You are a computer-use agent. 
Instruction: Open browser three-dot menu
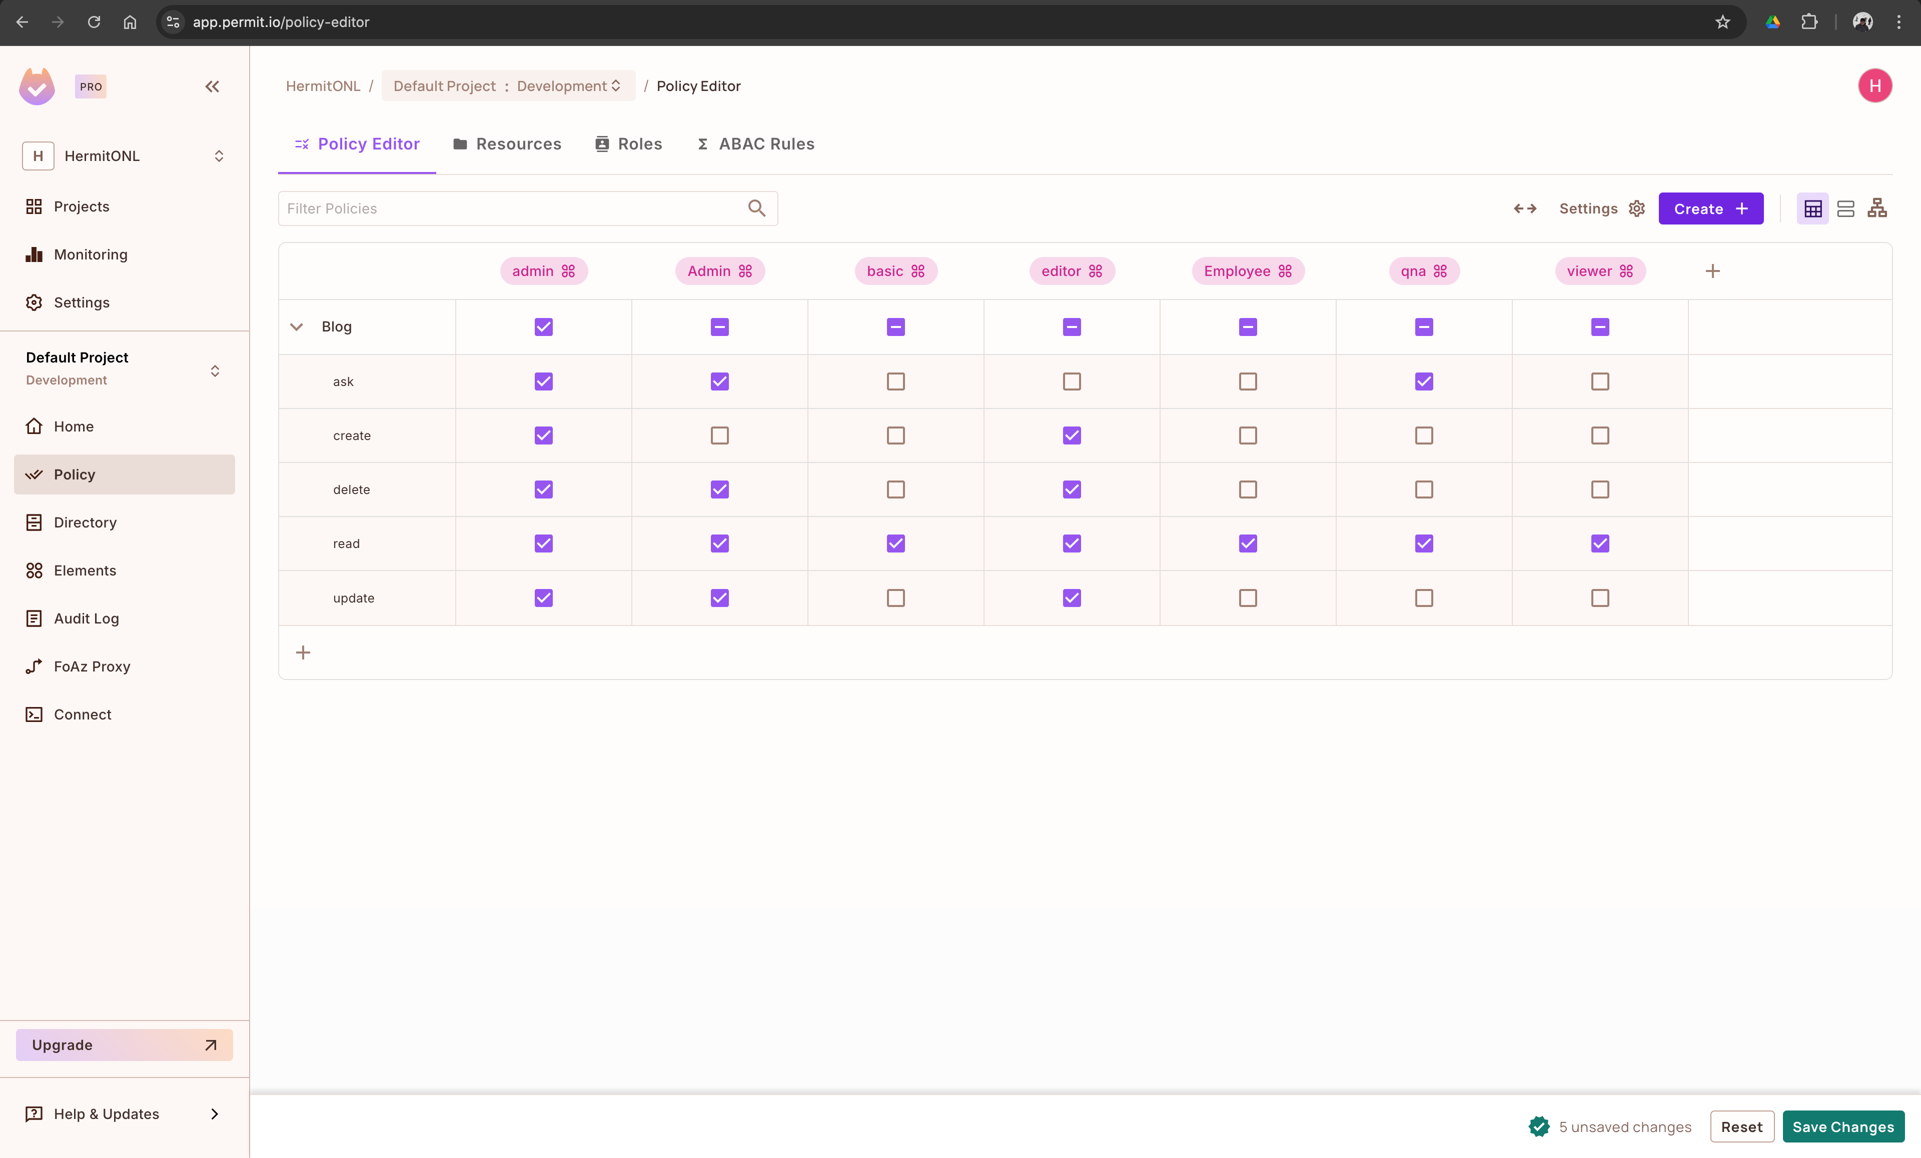1899,22
